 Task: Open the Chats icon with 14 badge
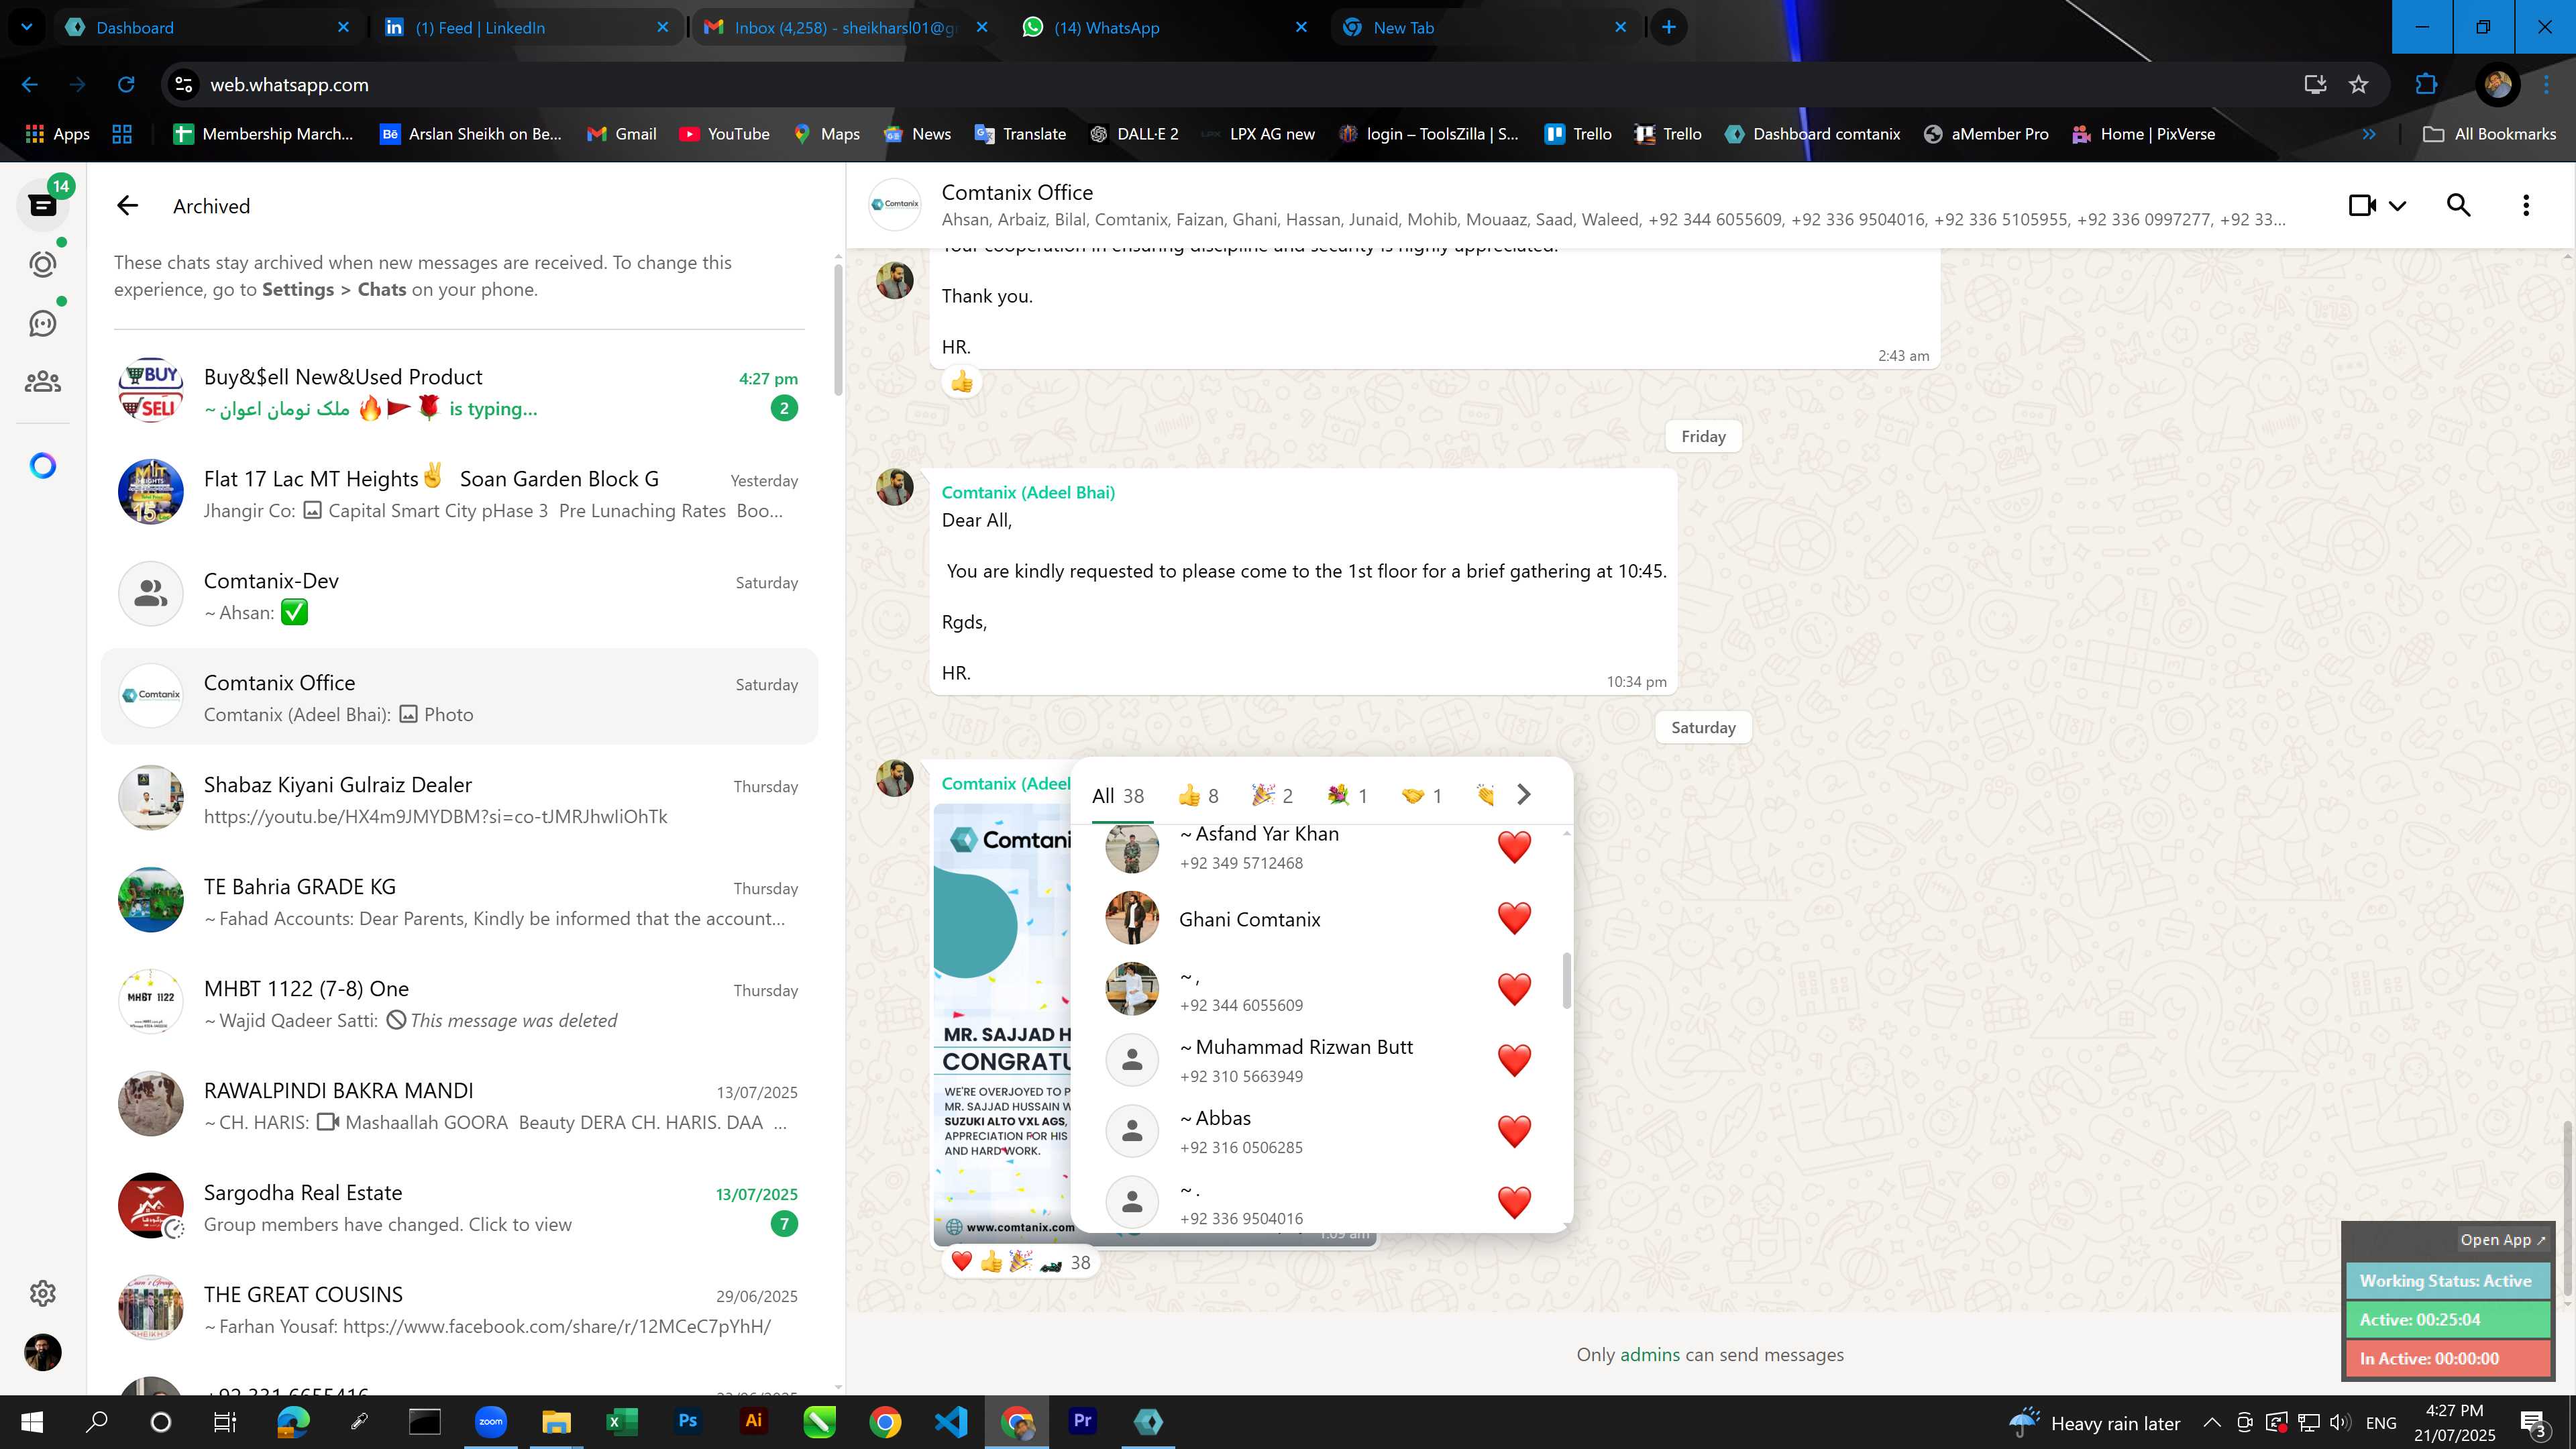pos(43,205)
